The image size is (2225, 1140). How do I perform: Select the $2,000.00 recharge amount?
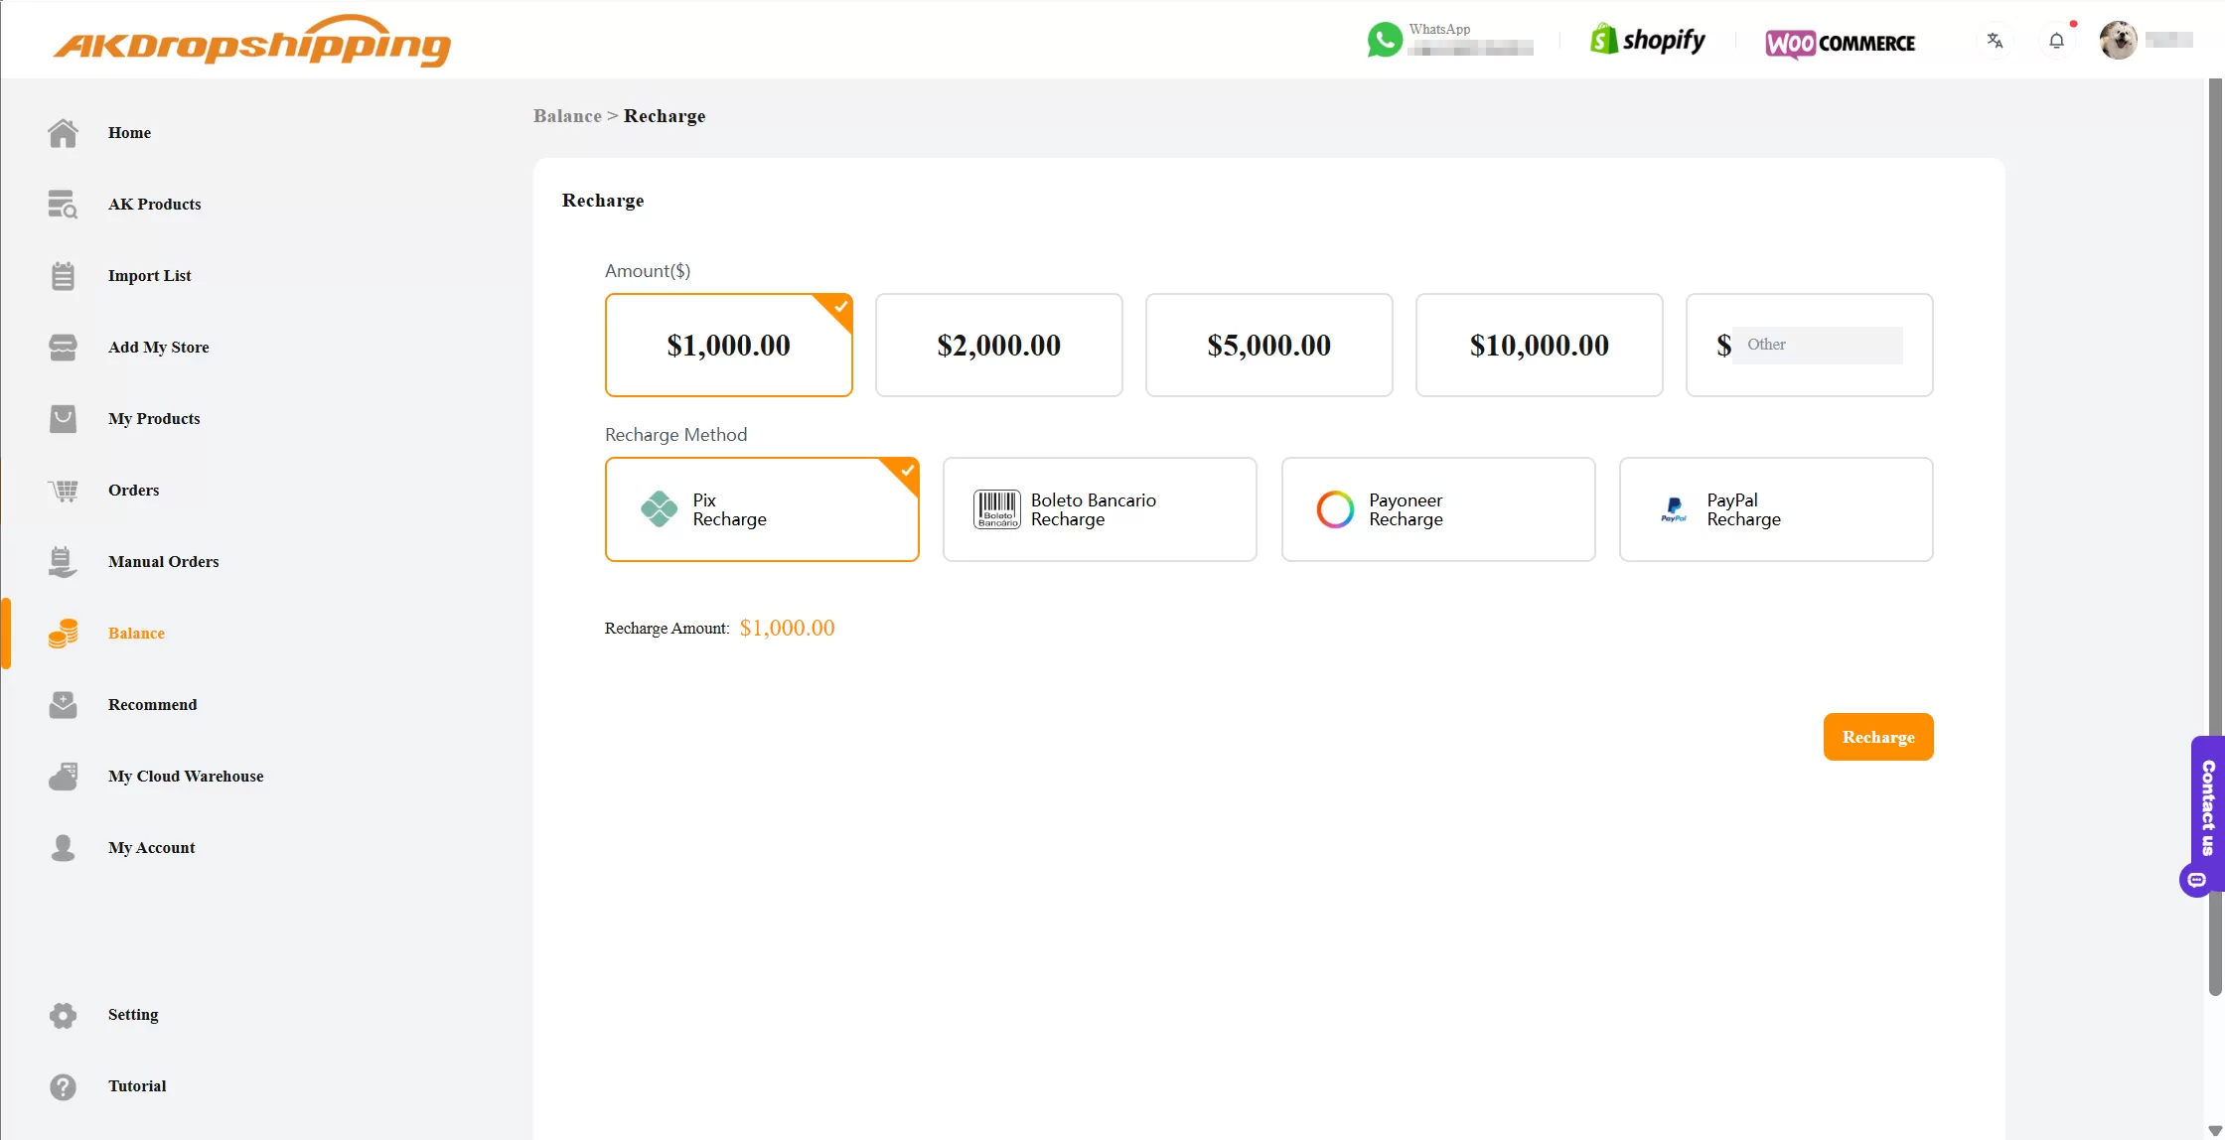pos(998,345)
